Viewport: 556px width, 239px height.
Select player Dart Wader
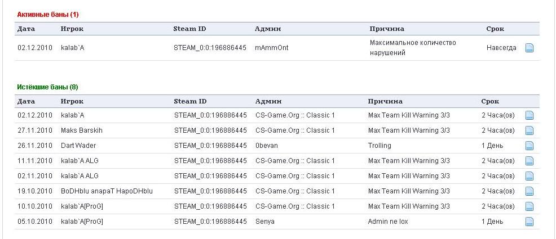(79, 146)
